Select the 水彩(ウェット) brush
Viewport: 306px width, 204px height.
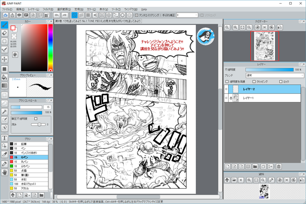(x=29, y=184)
